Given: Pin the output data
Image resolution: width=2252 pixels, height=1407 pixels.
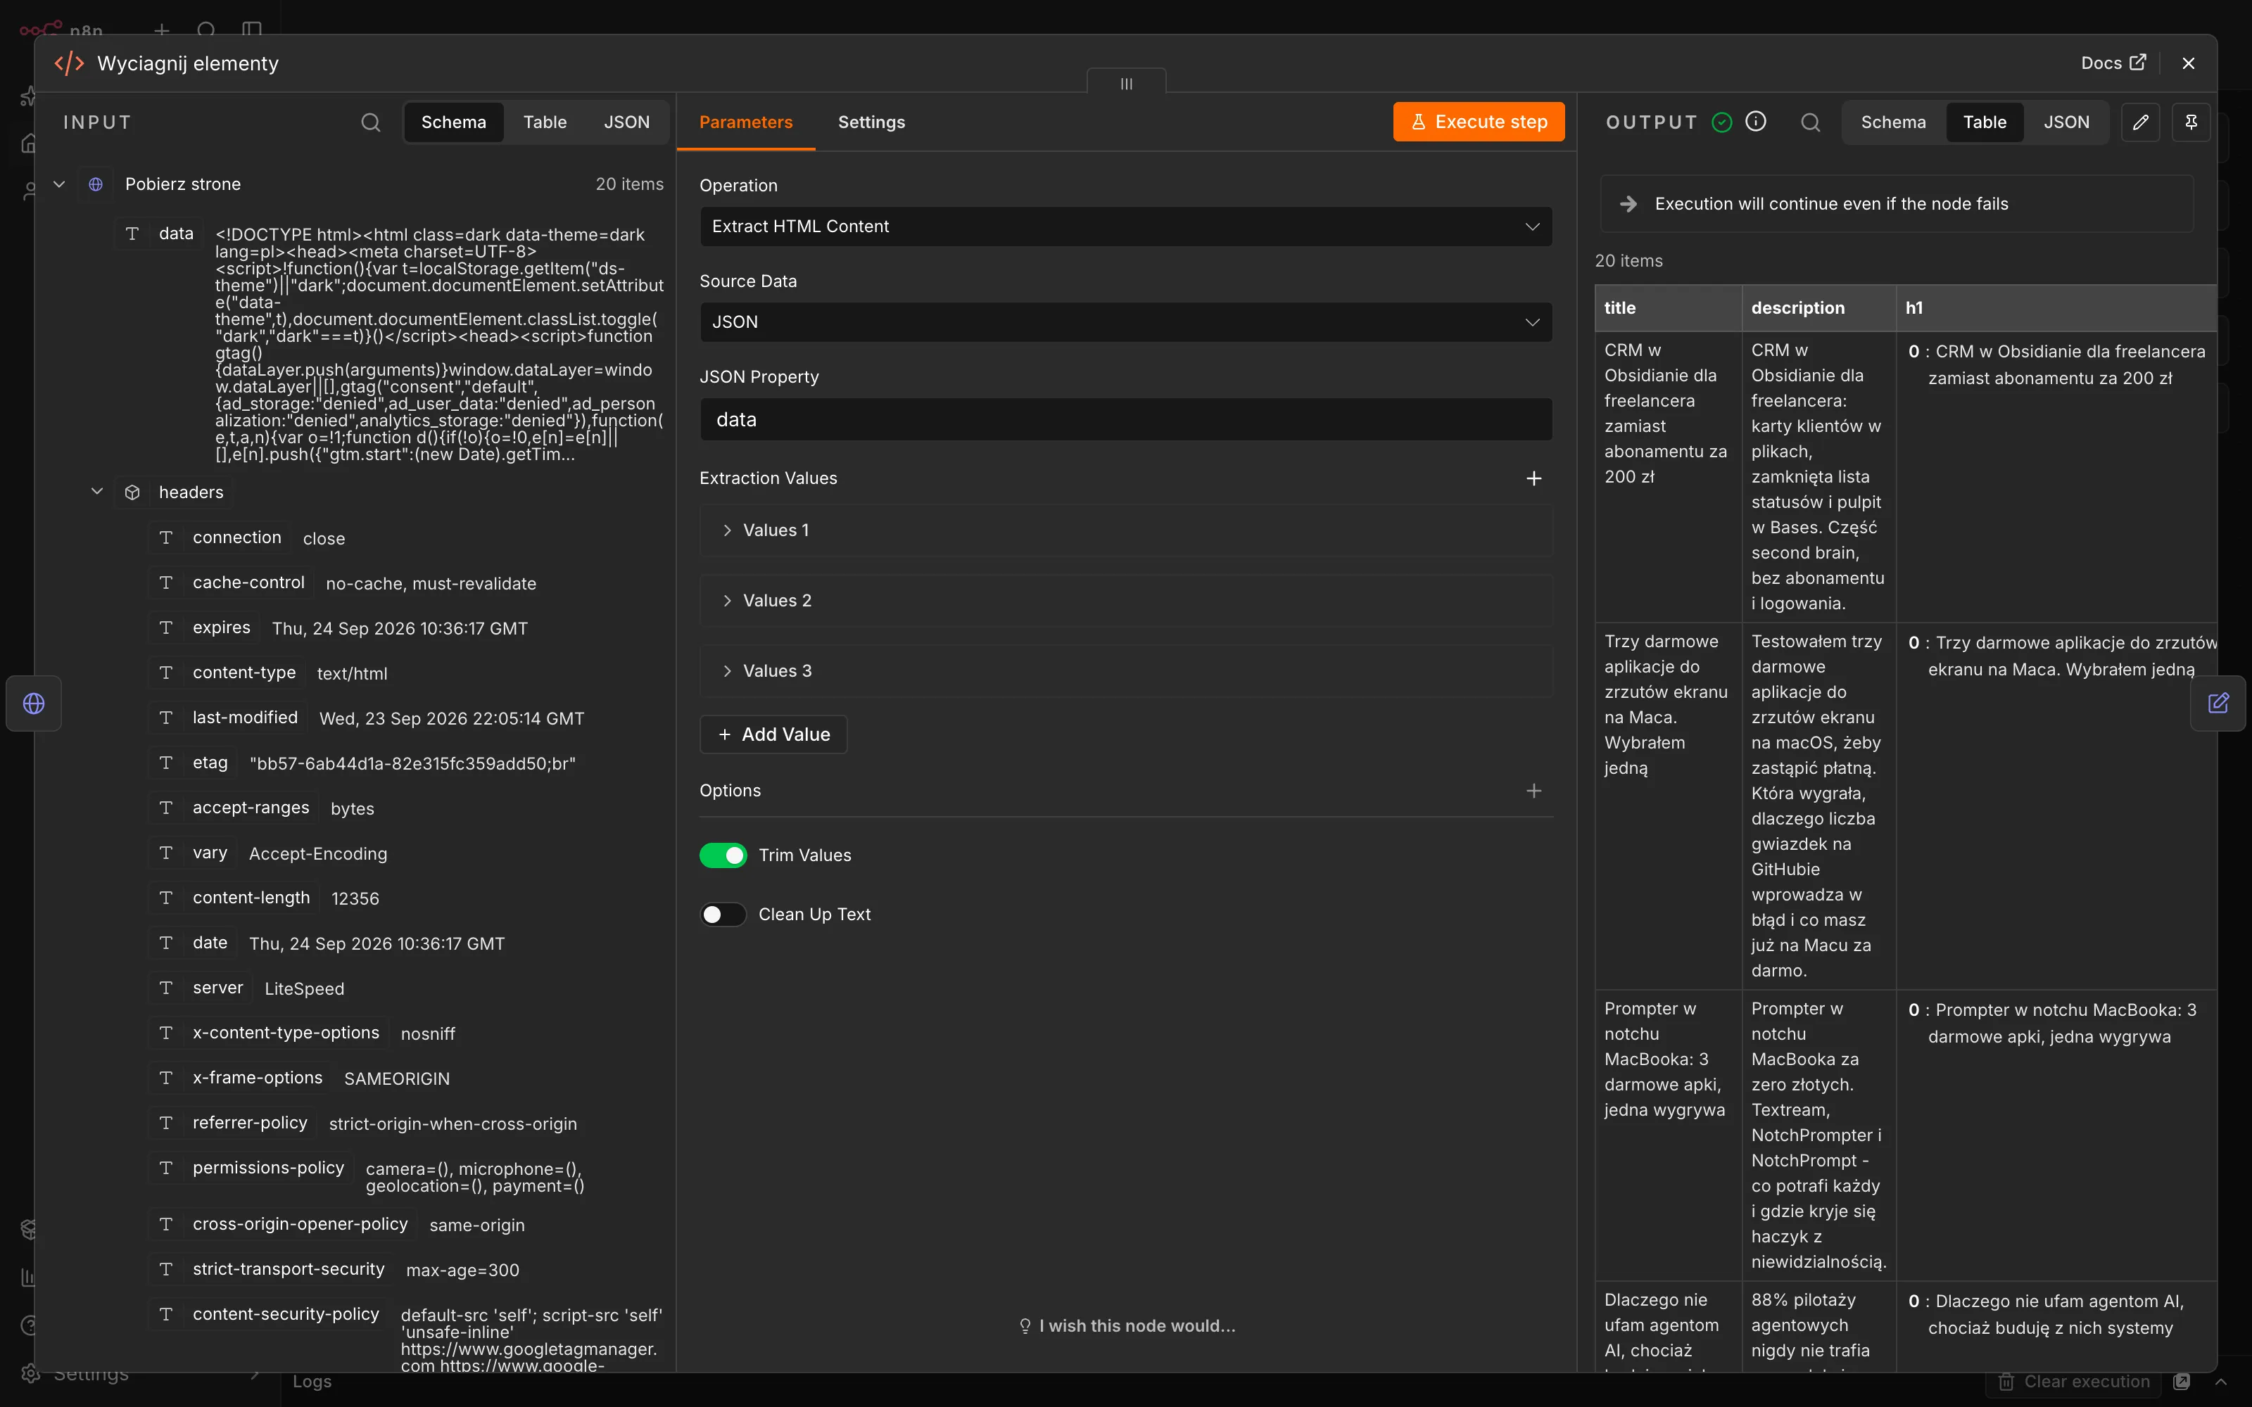Looking at the screenshot, I should pyautogui.click(x=2191, y=122).
